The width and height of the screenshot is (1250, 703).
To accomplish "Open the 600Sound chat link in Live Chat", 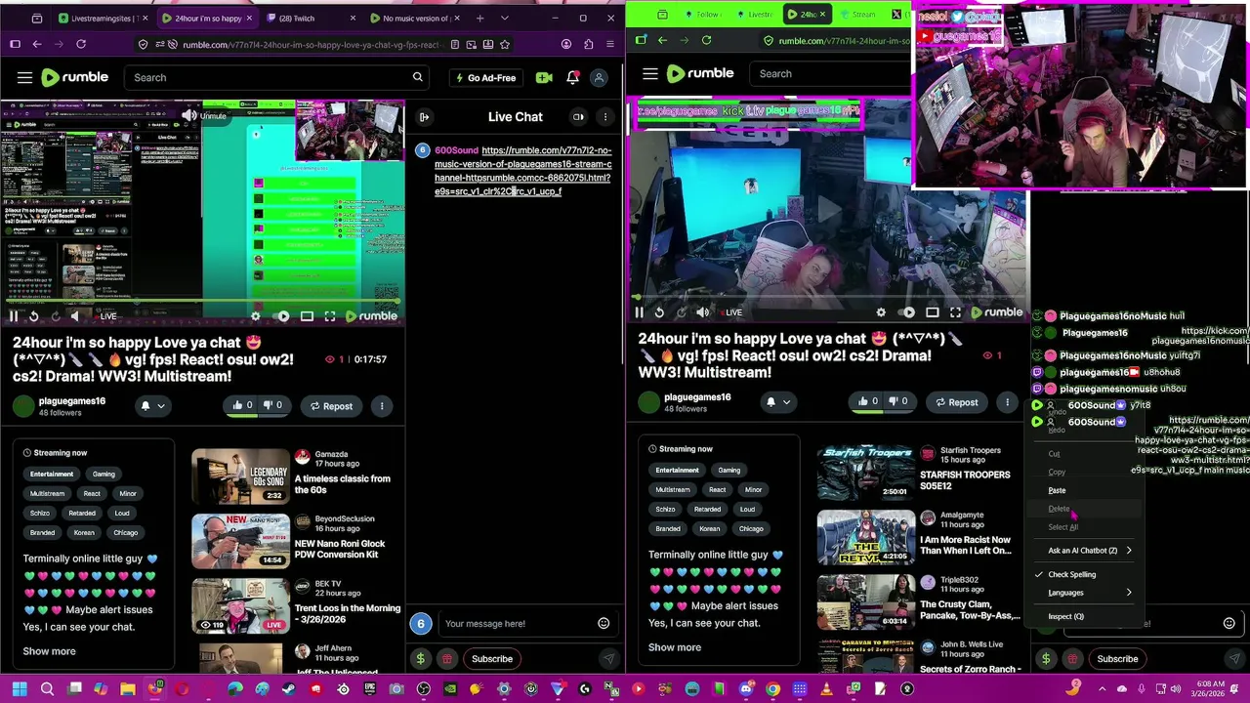I will coord(522,171).
